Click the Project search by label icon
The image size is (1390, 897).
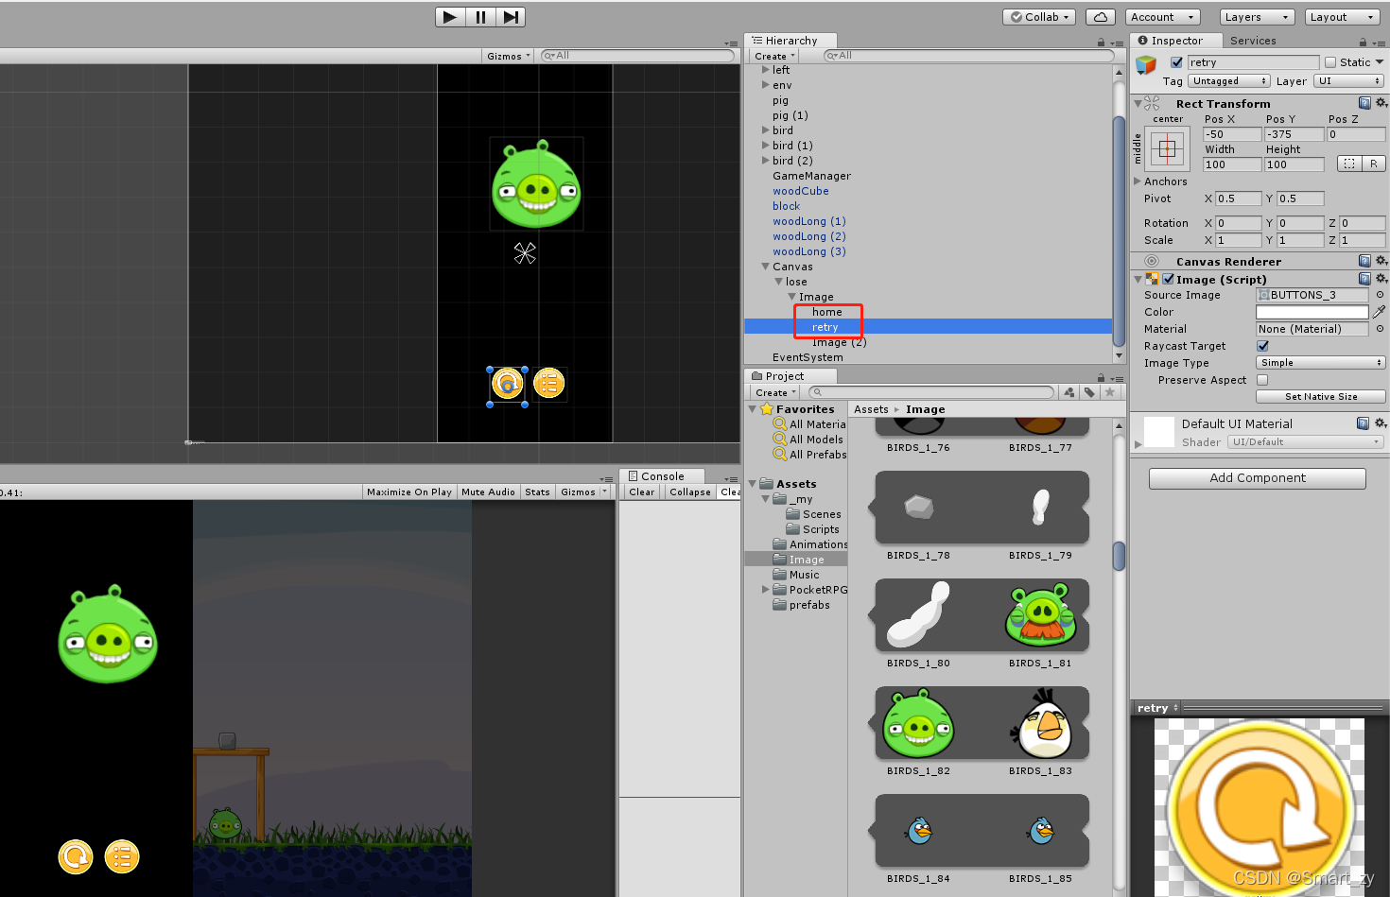click(1089, 392)
